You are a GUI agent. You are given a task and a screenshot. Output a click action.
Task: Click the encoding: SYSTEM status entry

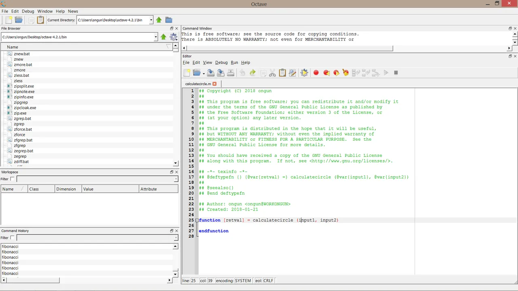pyautogui.click(x=233, y=280)
